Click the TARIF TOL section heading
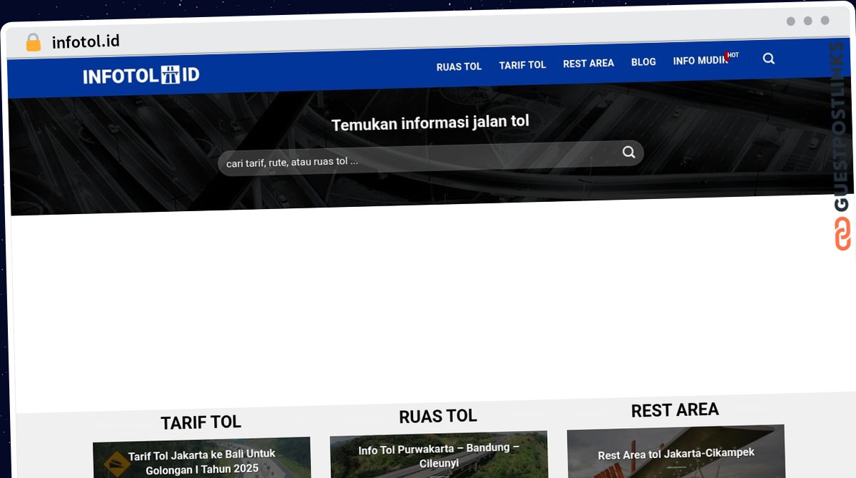 point(201,421)
